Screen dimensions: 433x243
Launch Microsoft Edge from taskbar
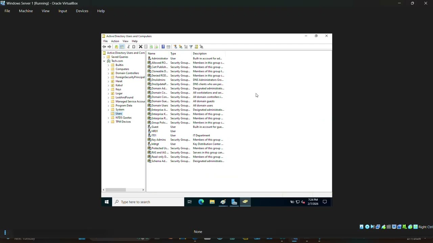pos(201,202)
